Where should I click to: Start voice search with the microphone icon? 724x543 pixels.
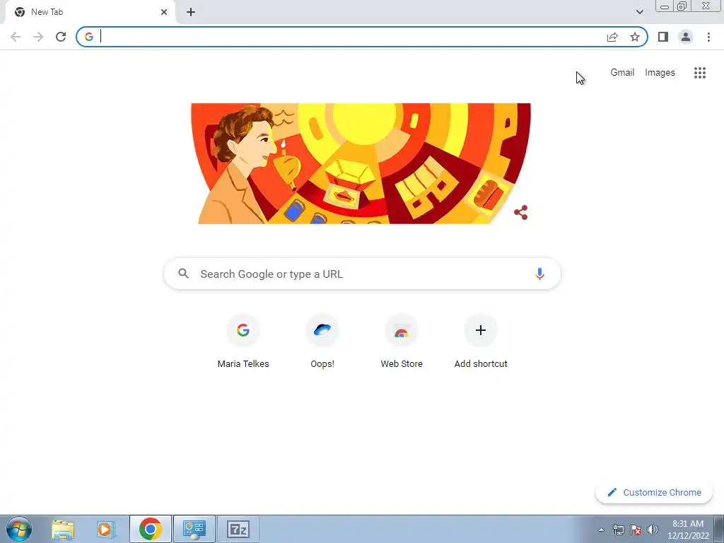pyautogui.click(x=539, y=274)
